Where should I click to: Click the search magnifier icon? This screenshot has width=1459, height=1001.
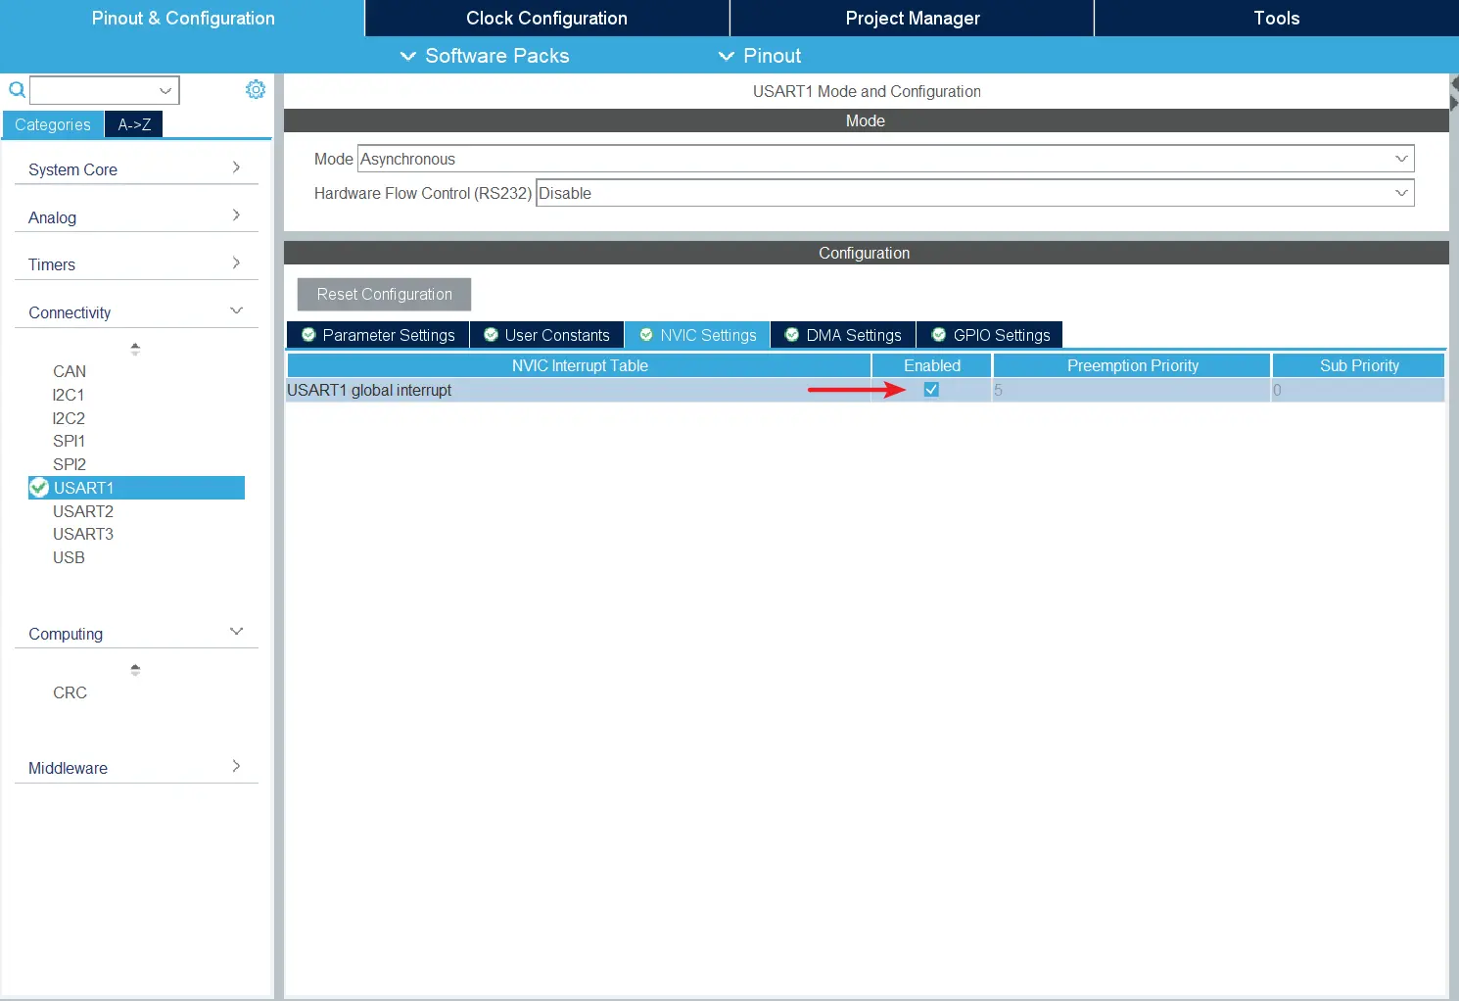[17, 90]
